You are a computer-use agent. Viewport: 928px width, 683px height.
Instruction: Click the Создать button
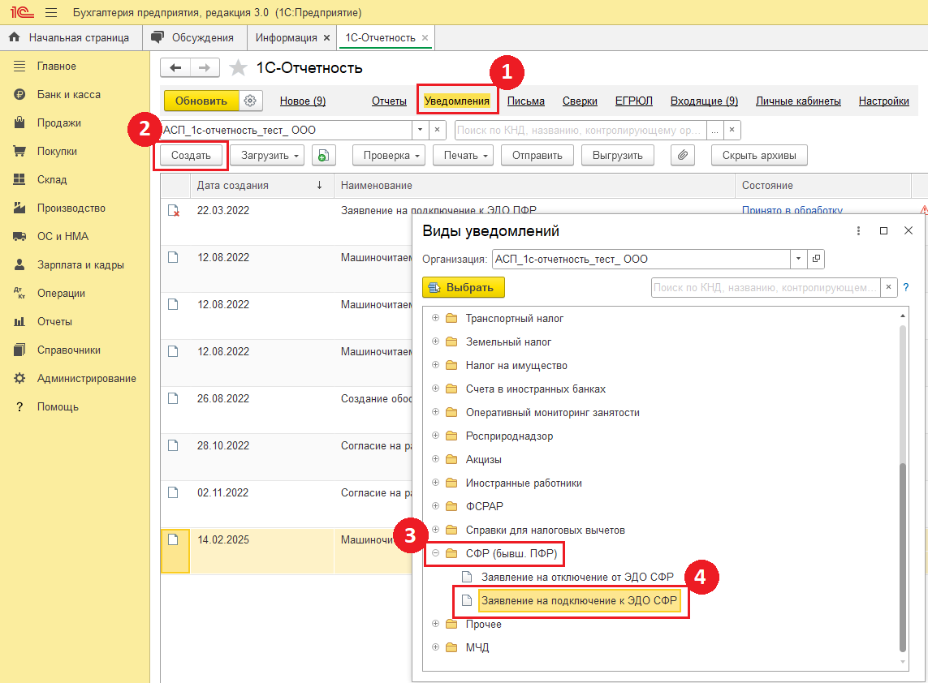click(x=191, y=156)
